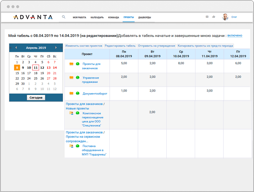Open the МОЯ РАБОТА menu
Viewport: 254px width, 192px height.
79,17
